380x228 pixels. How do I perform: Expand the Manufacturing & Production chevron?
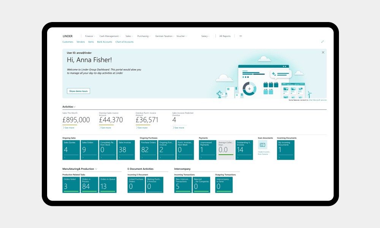point(96,169)
